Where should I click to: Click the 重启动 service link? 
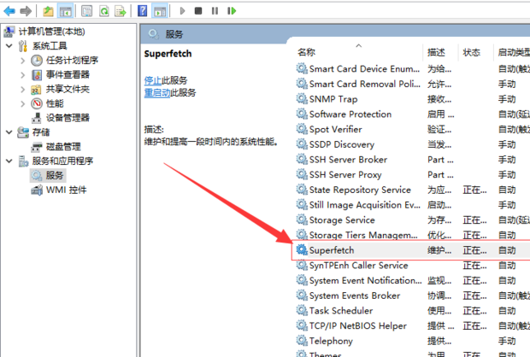(156, 92)
